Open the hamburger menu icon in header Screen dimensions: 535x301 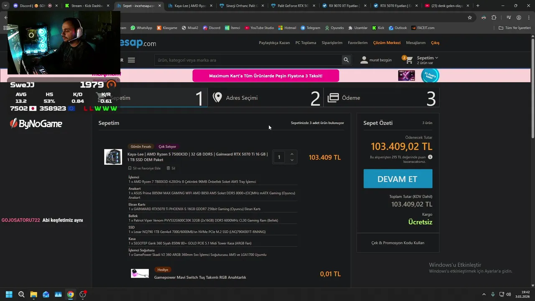pyautogui.click(x=131, y=60)
